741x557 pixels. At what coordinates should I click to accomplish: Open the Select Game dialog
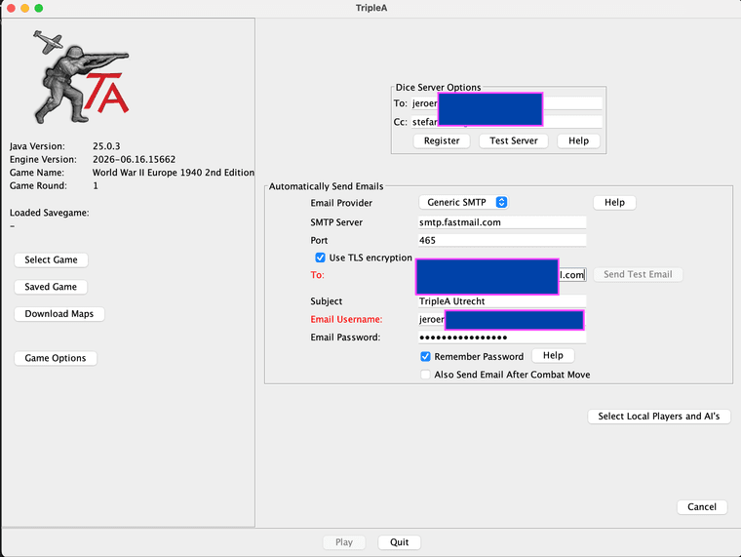[x=51, y=259]
